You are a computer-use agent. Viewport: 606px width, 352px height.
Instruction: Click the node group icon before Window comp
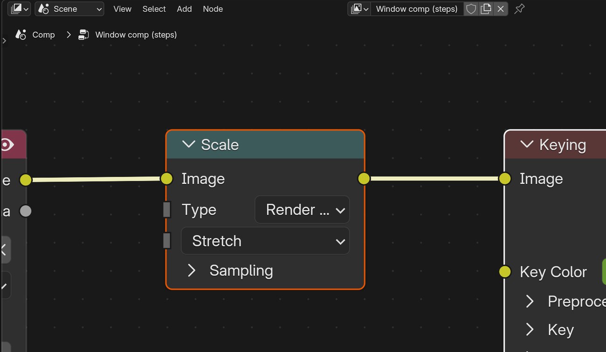pos(83,35)
